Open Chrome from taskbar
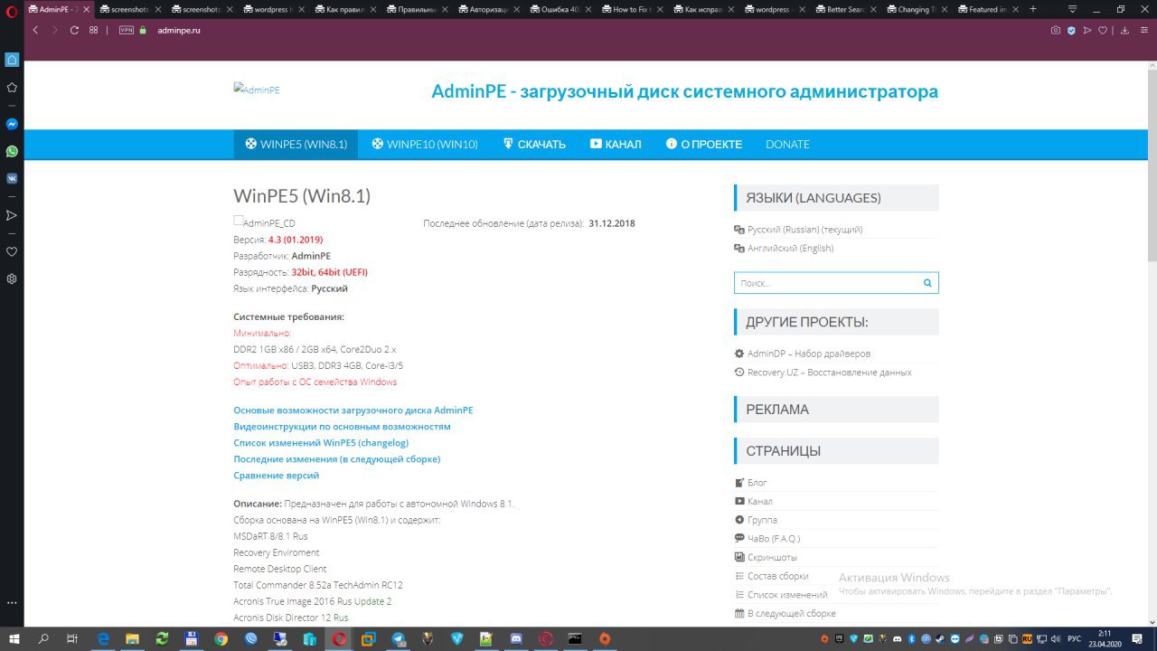The image size is (1157, 651). click(221, 638)
